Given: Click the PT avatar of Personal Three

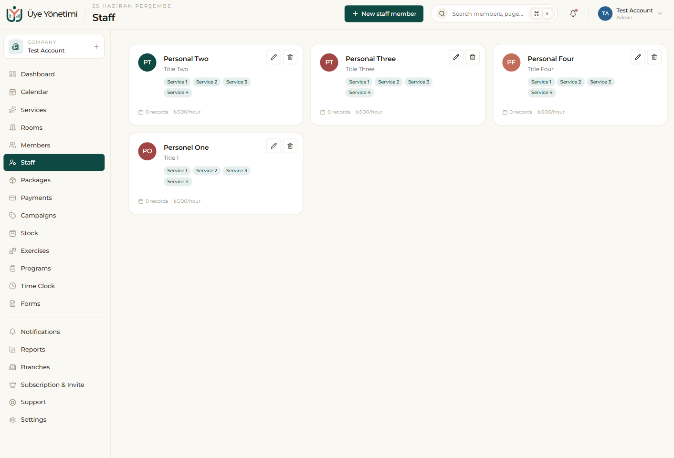Looking at the screenshot, I should click(329, 62).
